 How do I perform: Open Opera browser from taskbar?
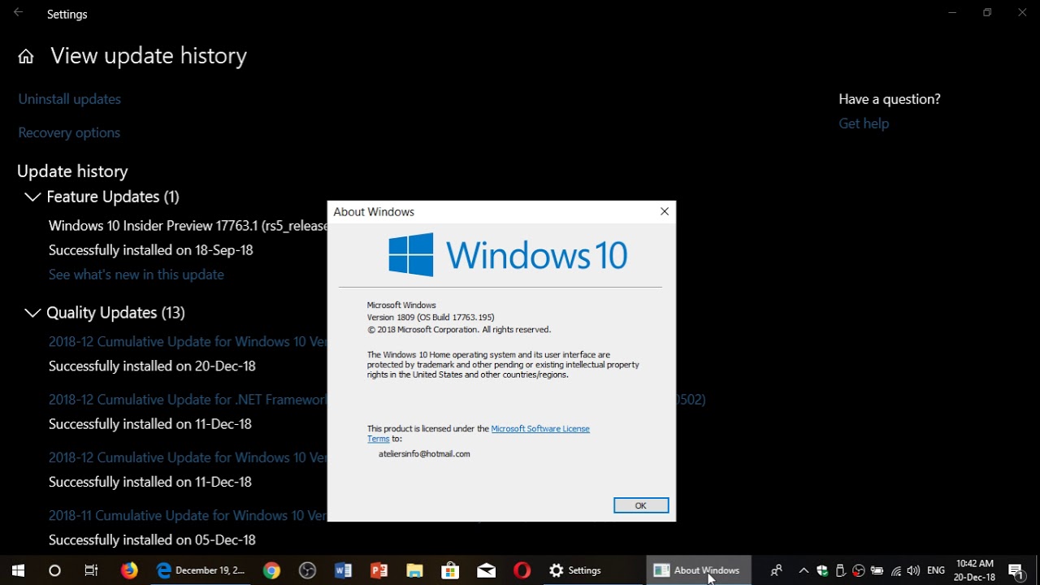522,570
